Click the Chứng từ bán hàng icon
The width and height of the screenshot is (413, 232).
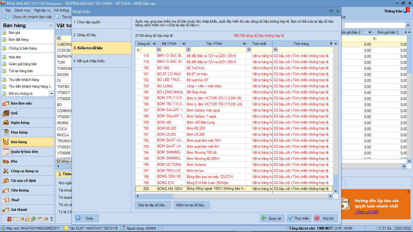click(5, 48)
